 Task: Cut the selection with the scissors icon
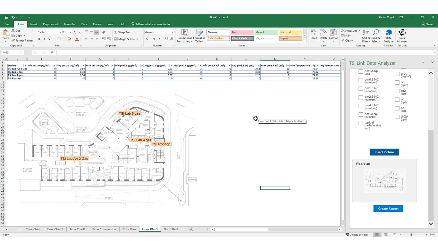[x=13, y=31]
